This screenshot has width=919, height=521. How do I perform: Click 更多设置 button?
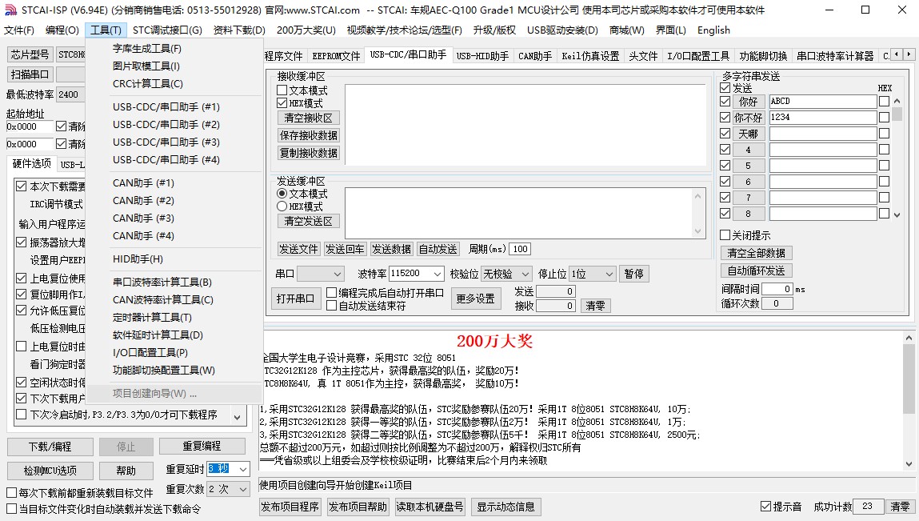pyautogui.click(x=475, y=298)
